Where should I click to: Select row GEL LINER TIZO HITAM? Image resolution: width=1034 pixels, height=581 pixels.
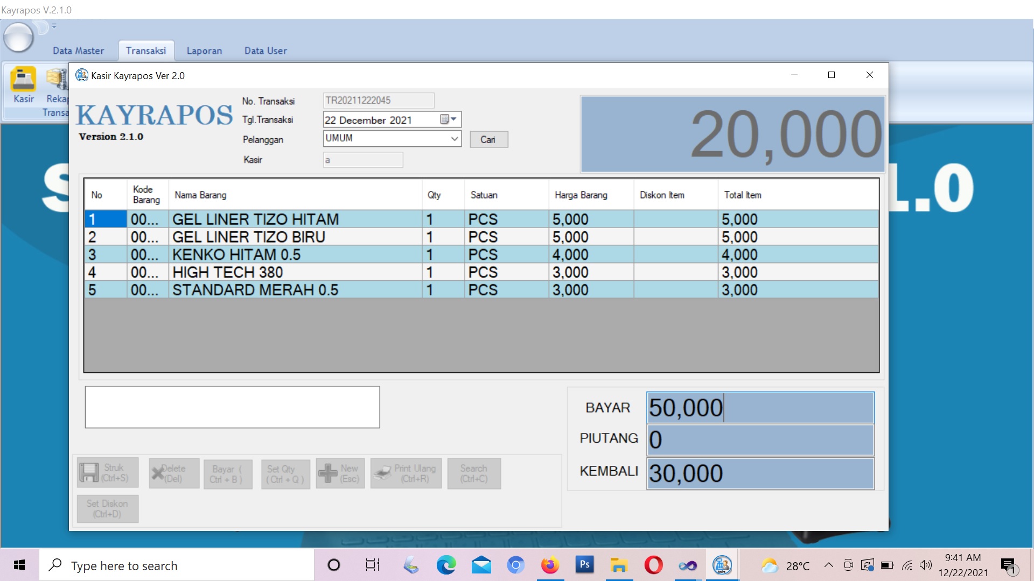pos(481,219)
